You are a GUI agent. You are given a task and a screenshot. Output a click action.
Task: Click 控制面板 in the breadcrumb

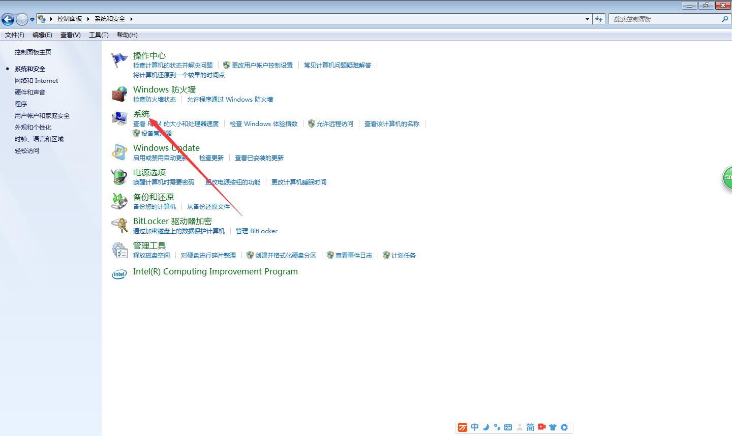[x=70, y=19]
